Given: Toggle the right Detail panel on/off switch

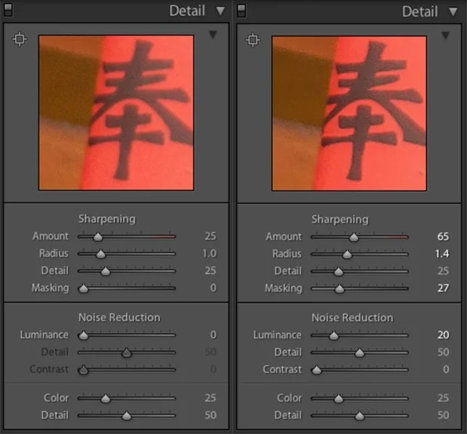Looking at the screenshot, I should coord(242,11).
